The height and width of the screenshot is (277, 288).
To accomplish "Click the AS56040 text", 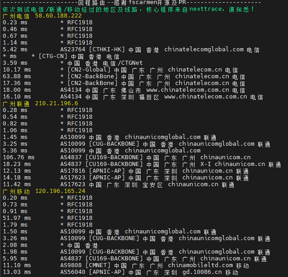I will tap(73, 272).
